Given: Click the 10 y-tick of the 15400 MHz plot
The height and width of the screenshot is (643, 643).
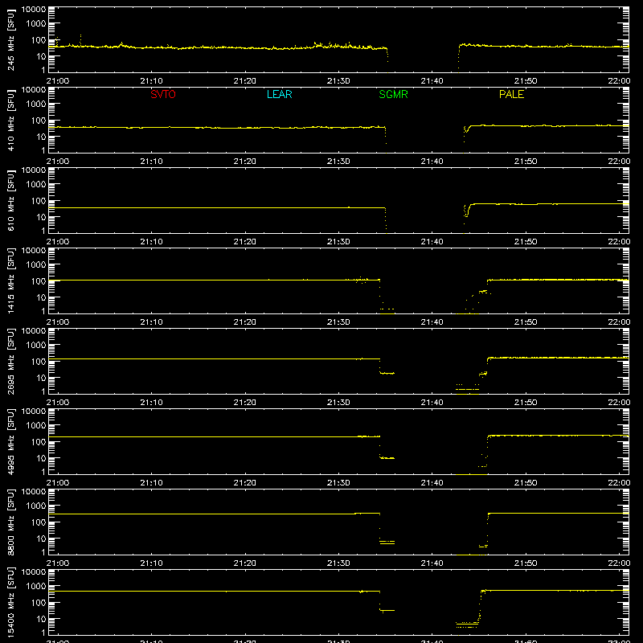Looking at the screenshot, I should click(41, 619).
